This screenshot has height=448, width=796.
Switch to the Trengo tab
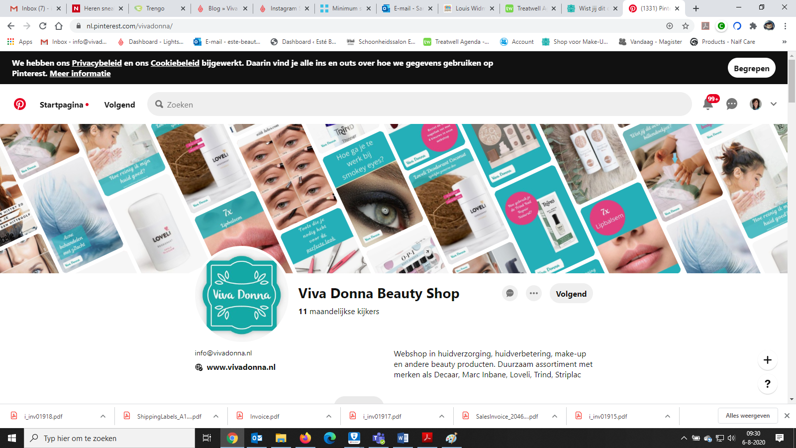pos(159,8)
